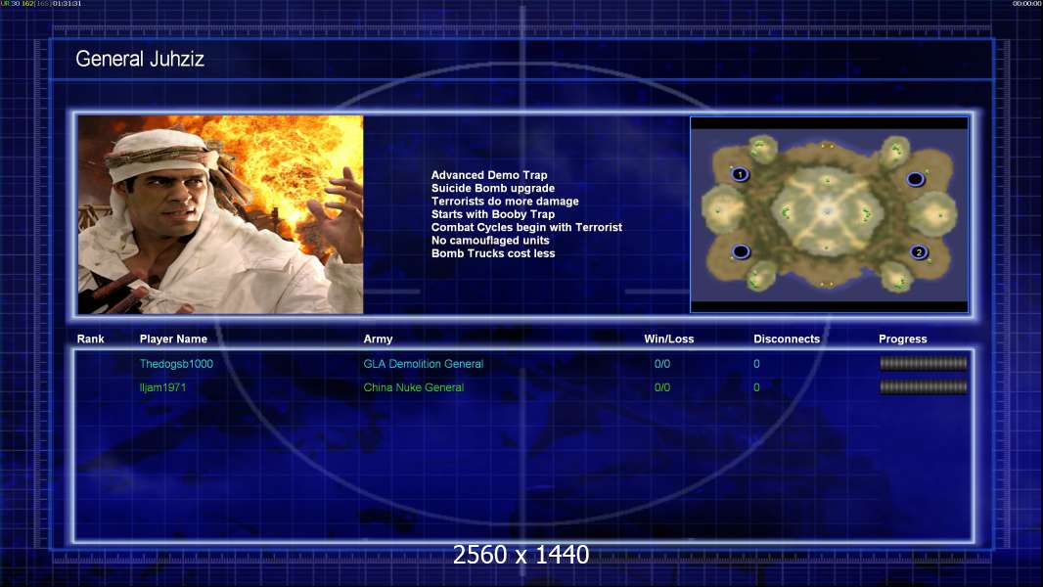The image size is (1043, 587).
Task: Click Thedogsb1000's progress bar
Action: 924,363
